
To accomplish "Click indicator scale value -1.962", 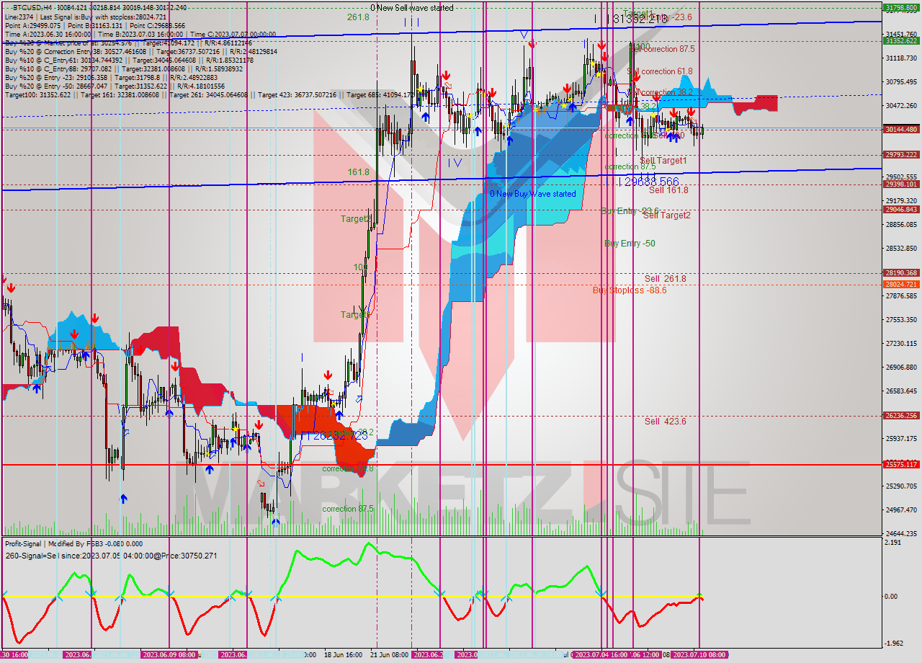I will (x=894, y=643).
